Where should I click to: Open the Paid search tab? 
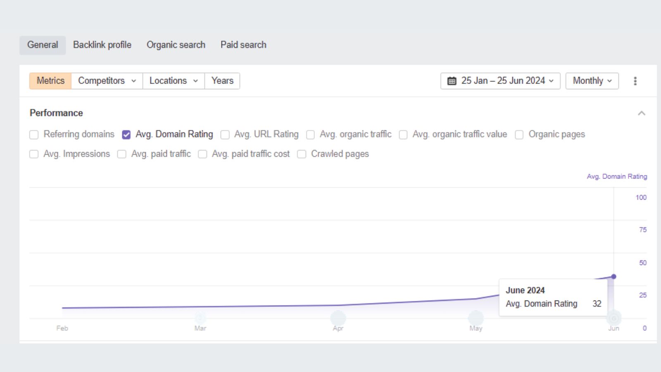coord(243,45)
